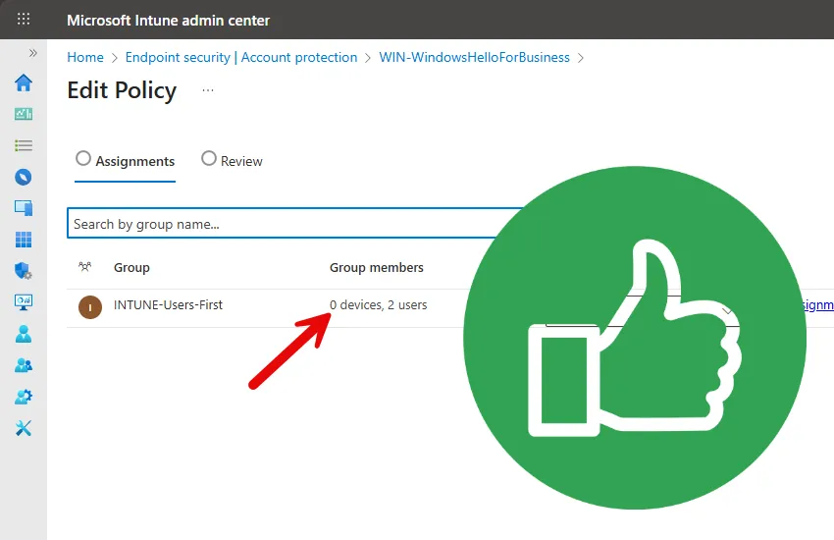Click the INTUNE-Users-First avatar icon
The width and height of the screenshot is (834, 540).
pos(90,307)
